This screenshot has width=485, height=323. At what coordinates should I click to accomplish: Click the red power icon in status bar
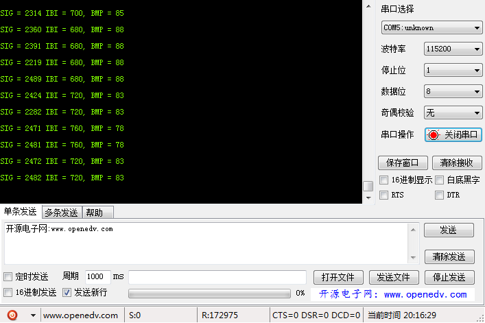(12, 315)
